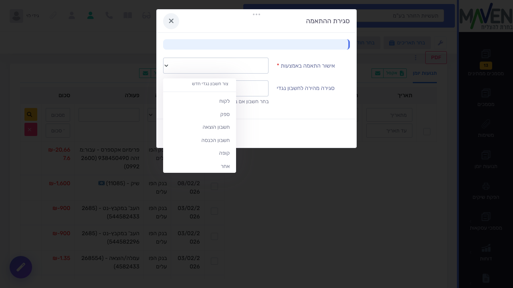The height and width of the screenshot is (288, 513).
Task: Click the green person icon
Action: 91,15
